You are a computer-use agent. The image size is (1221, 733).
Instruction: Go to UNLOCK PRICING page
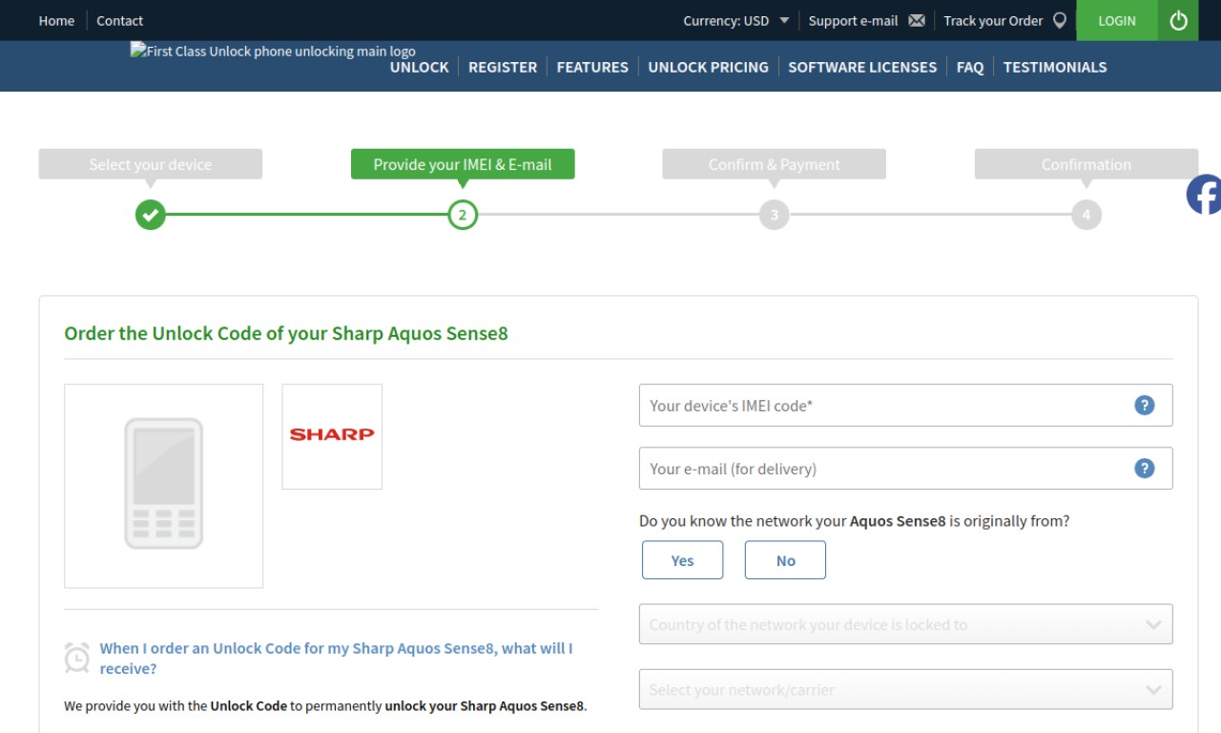pyautogui.click(x=708, y=67)
